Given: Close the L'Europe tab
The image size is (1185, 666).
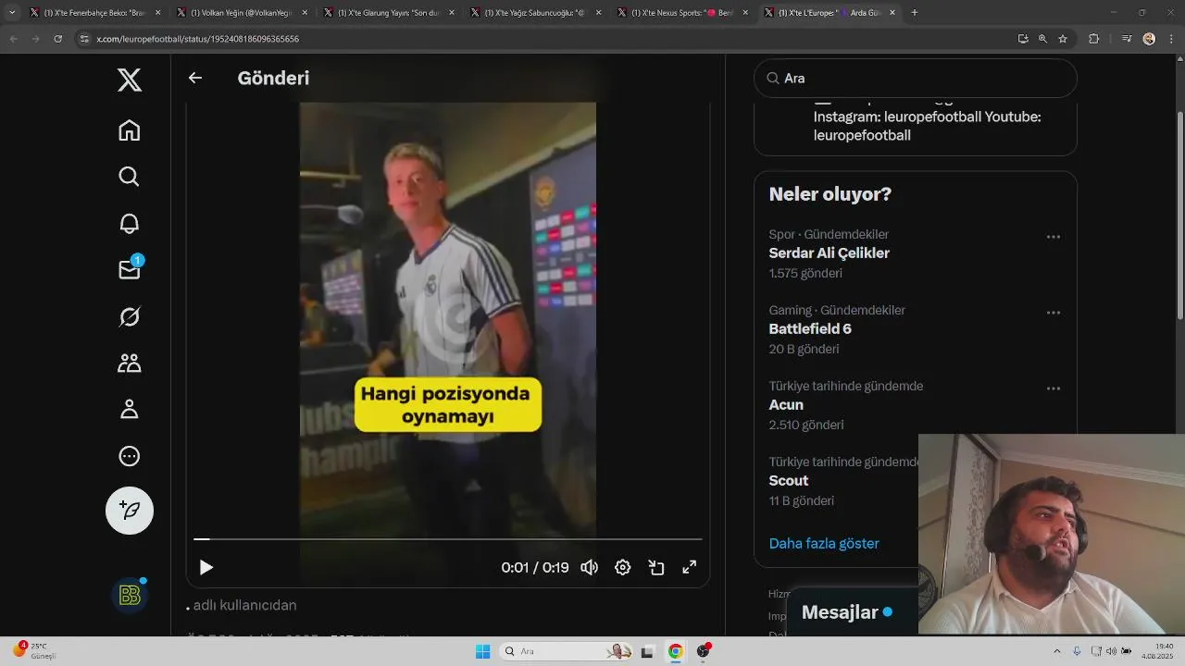Looking at the screenshot, I should pos(892,13).
